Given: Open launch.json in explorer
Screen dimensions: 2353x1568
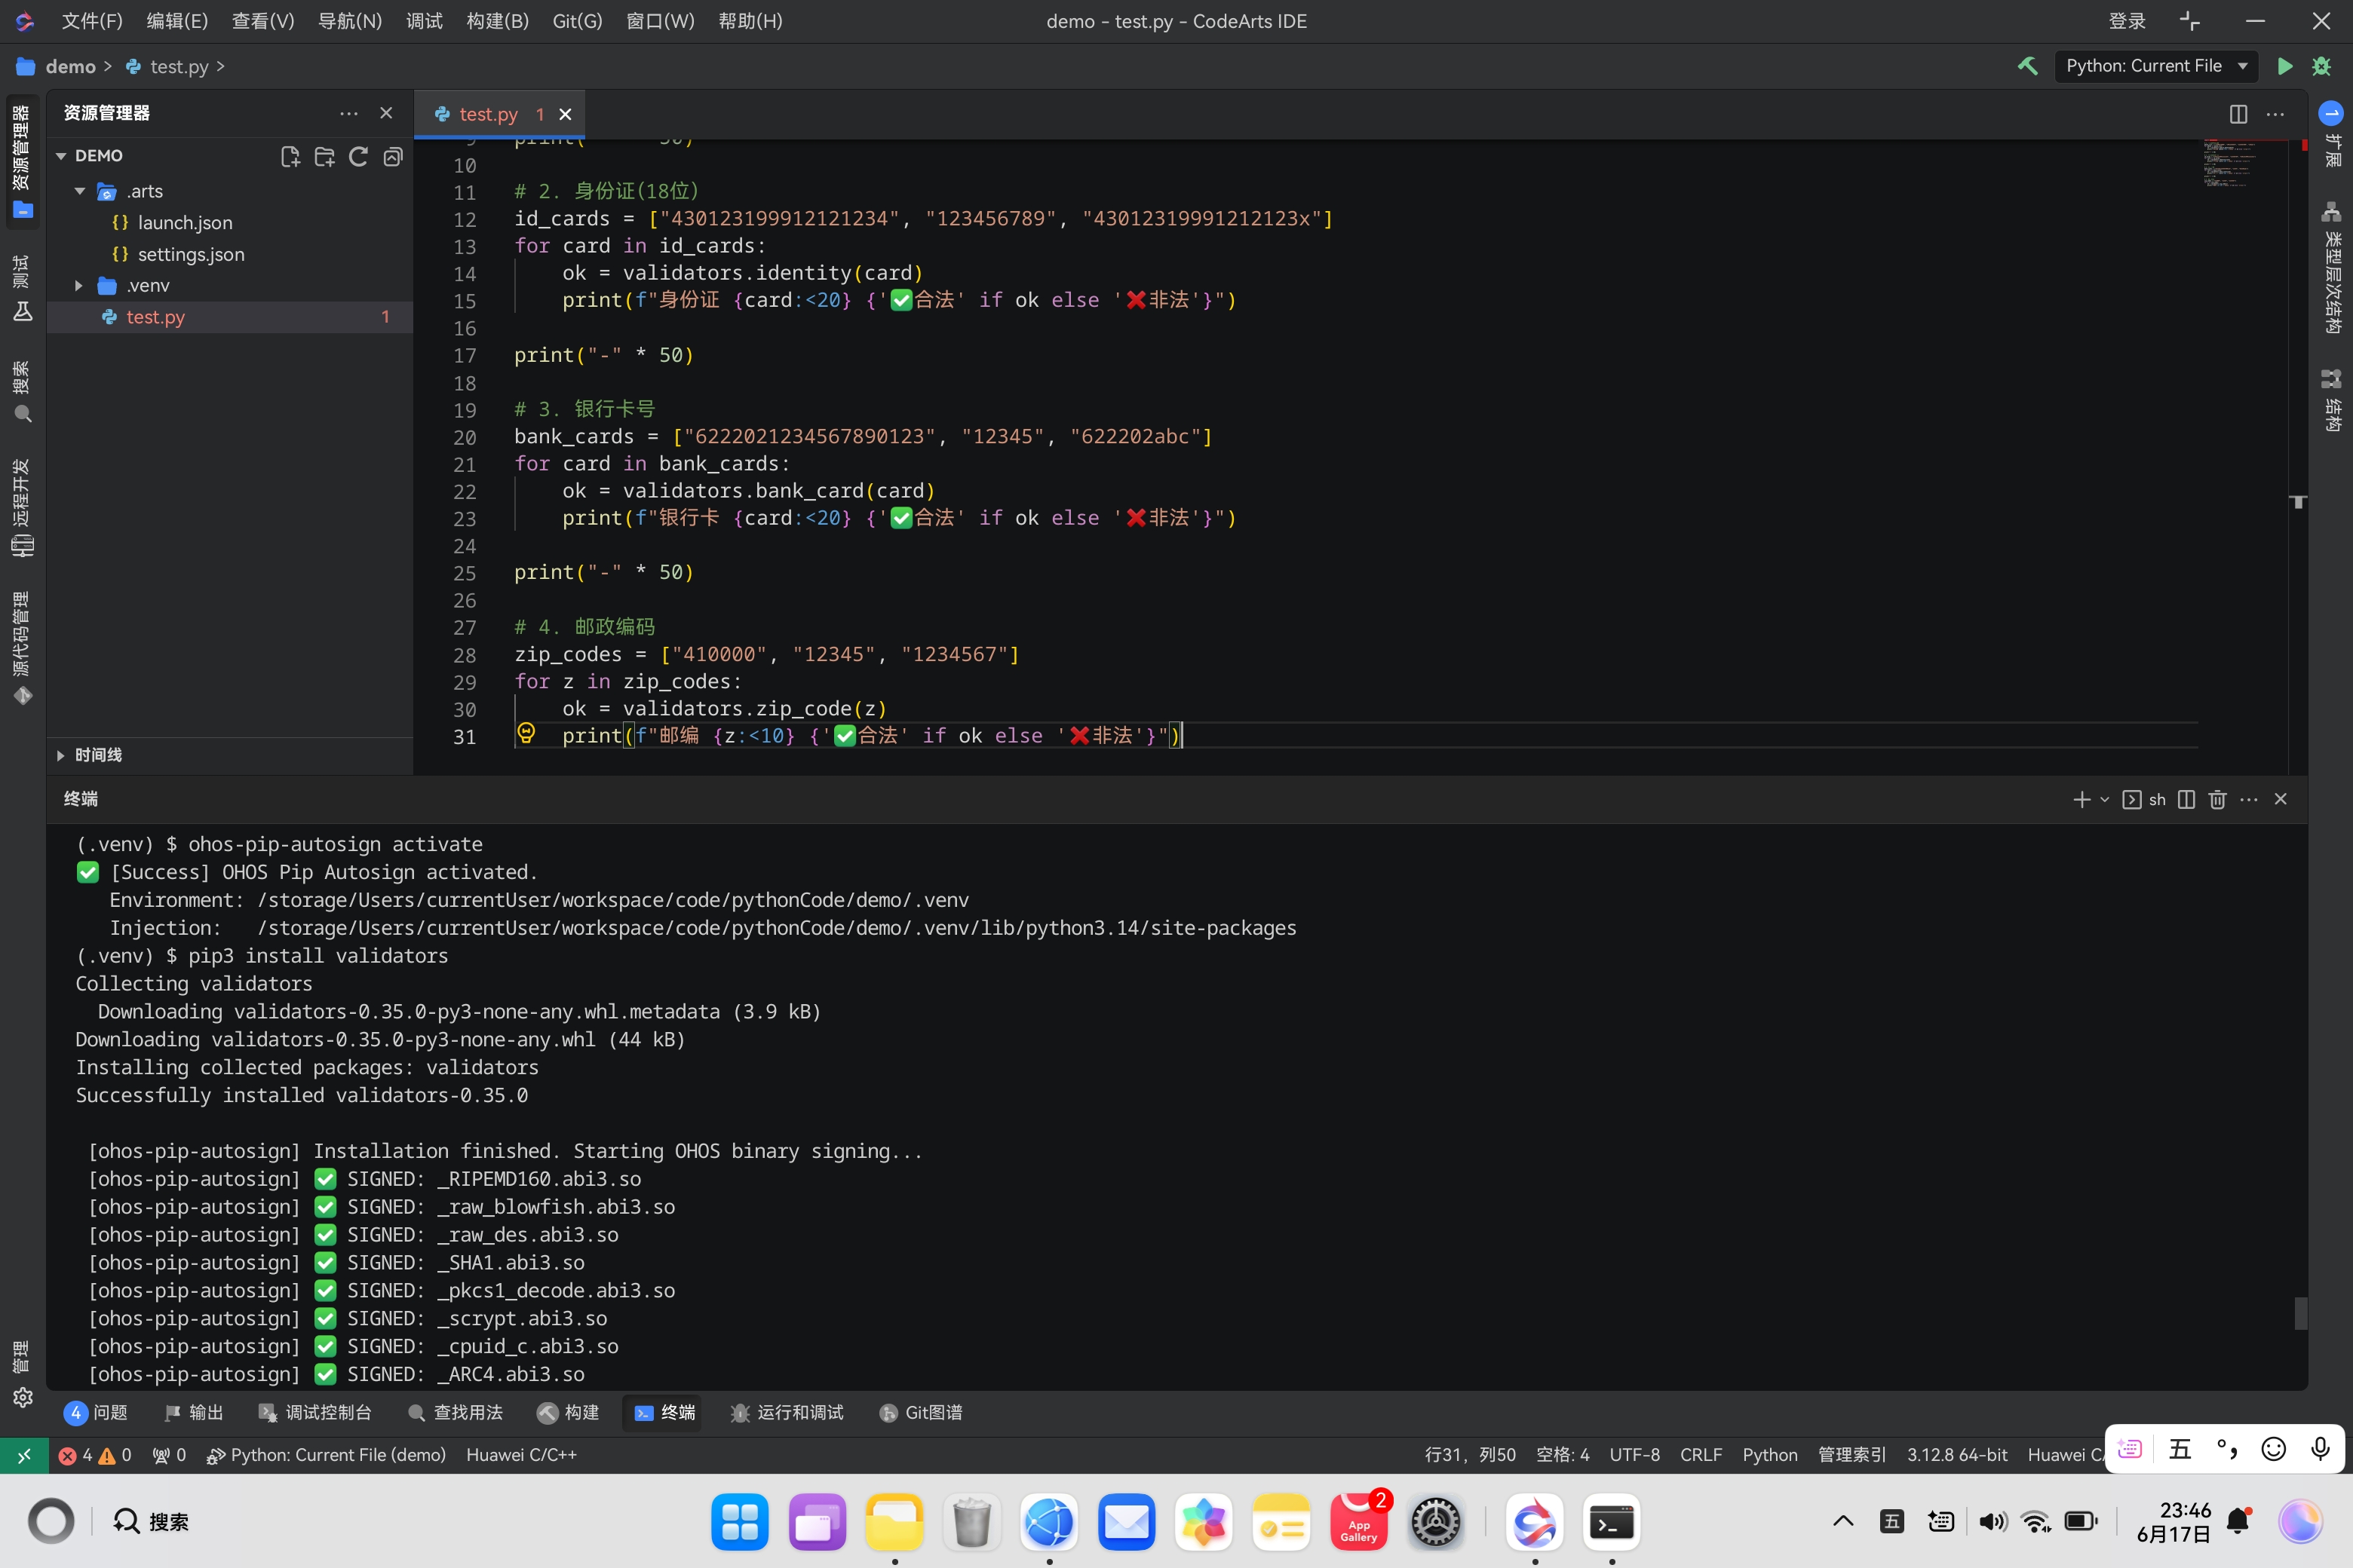Looking at the screenshot, I should [x=184, y=223].
